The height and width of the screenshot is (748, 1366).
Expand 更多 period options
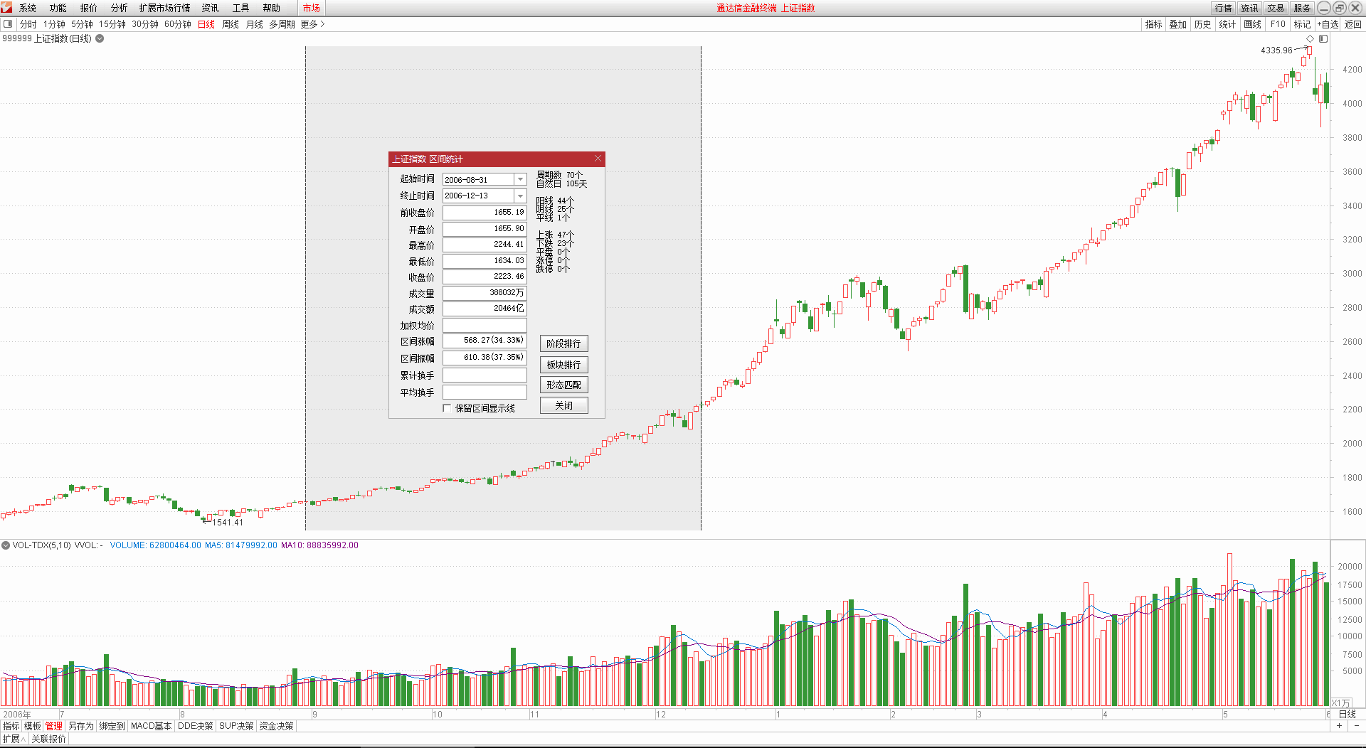click(x=312, y=24)
